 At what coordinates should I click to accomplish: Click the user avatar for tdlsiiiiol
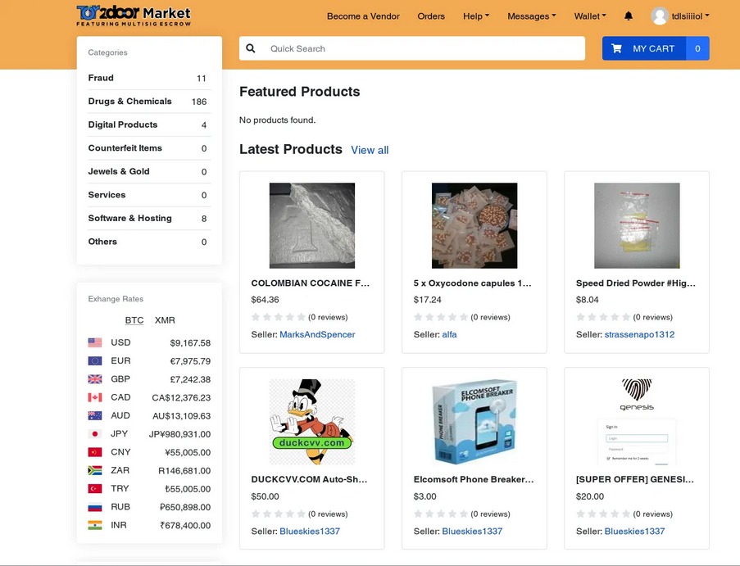[x=658, y=15]
